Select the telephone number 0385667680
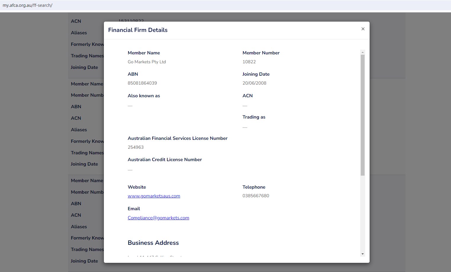The width and height of the screenshot is (451, 272). coord(256,196)
